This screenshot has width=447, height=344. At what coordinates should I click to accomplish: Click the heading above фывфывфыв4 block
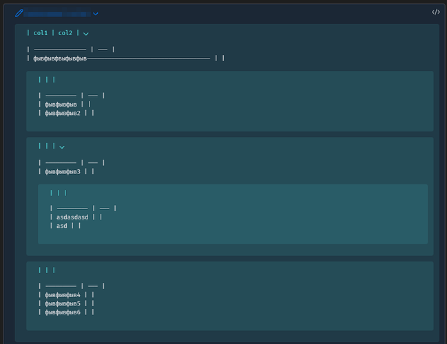point(47,270)
